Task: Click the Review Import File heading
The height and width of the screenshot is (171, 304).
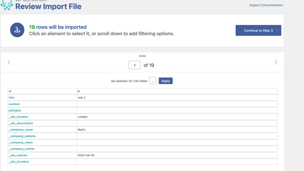Action: coord(48,6)
